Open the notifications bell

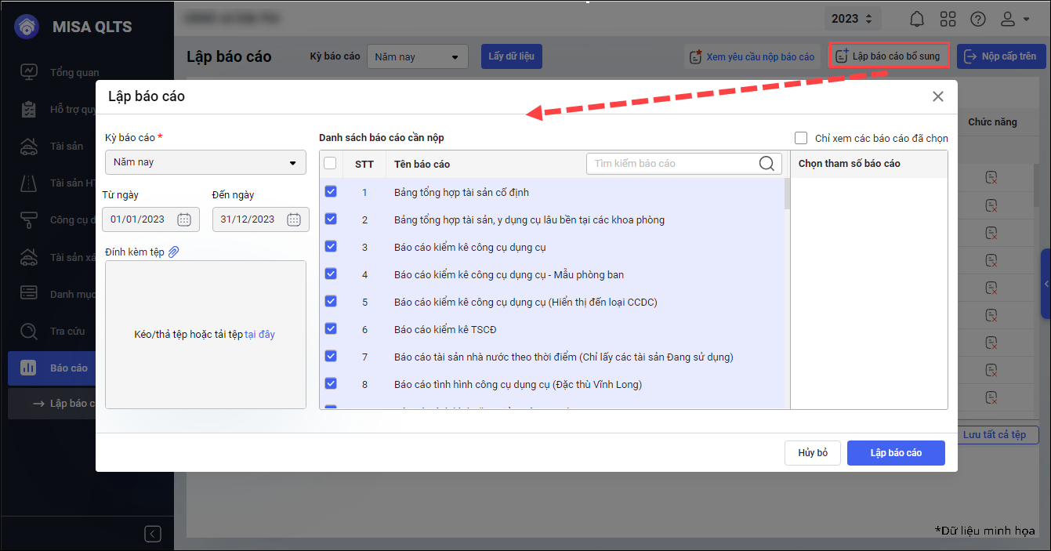point(916,19)
